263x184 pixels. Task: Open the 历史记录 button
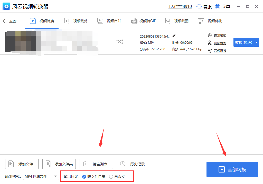point(134,164)
